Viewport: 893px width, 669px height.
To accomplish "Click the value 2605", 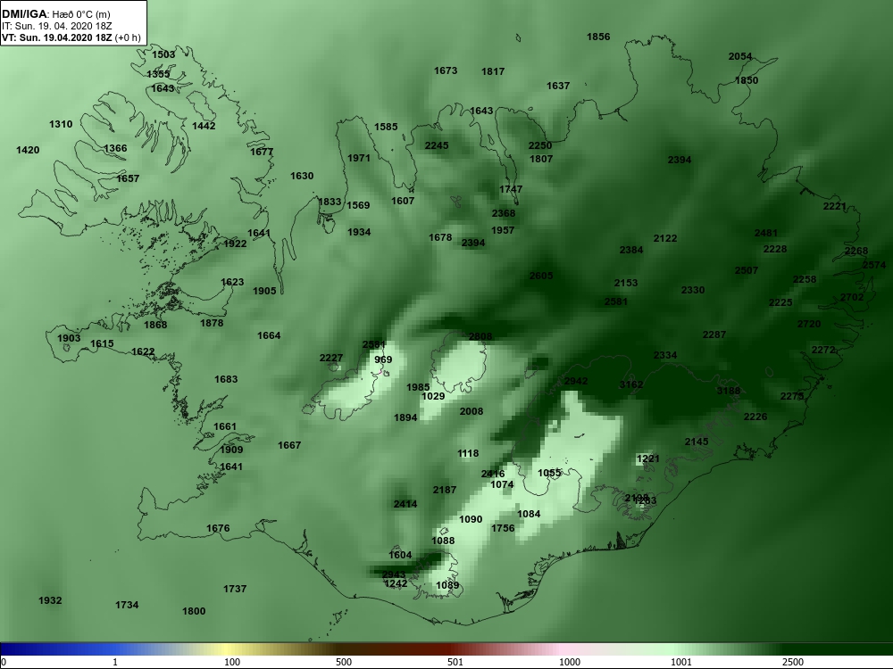I will click(x=541, y=276).
